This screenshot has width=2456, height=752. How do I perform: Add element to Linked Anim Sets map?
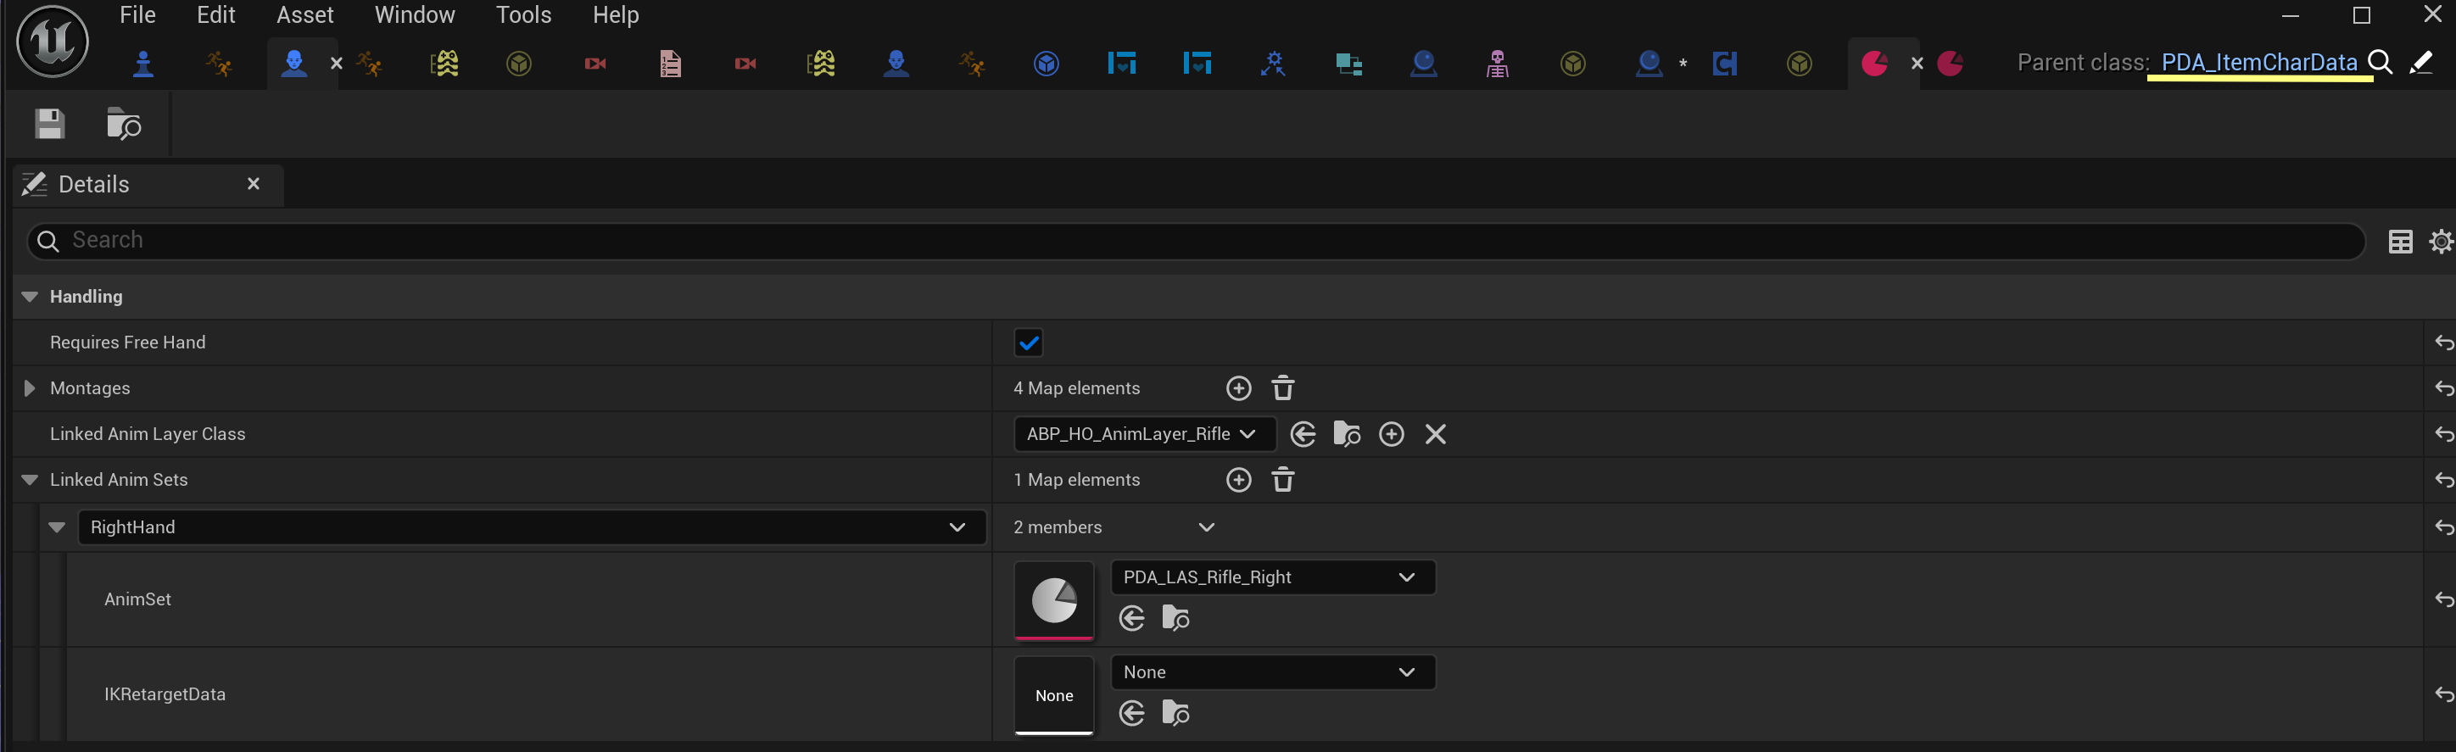coord(1238,479)
